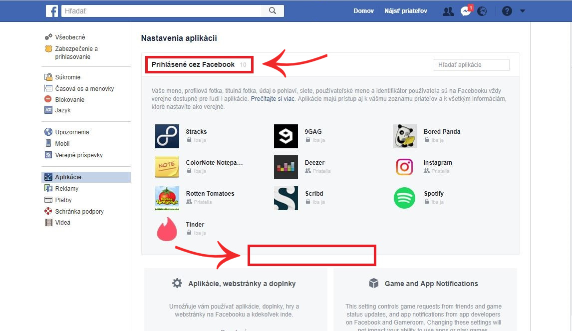Open friend requests icon in top bar
This screenshot has width=572, height=331.
(x=448, y=11)
